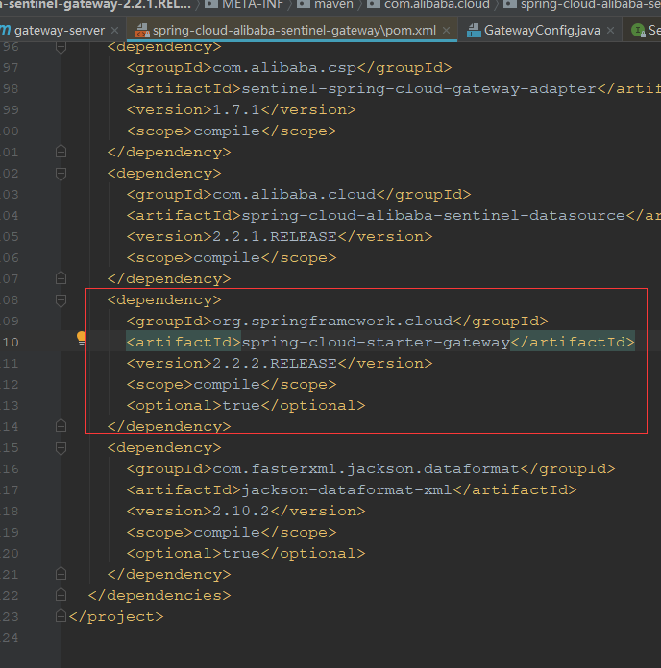Click fold marker at the closing dependencies tag
Viewport: 661px width, 668px height.
tap(61, 595)
